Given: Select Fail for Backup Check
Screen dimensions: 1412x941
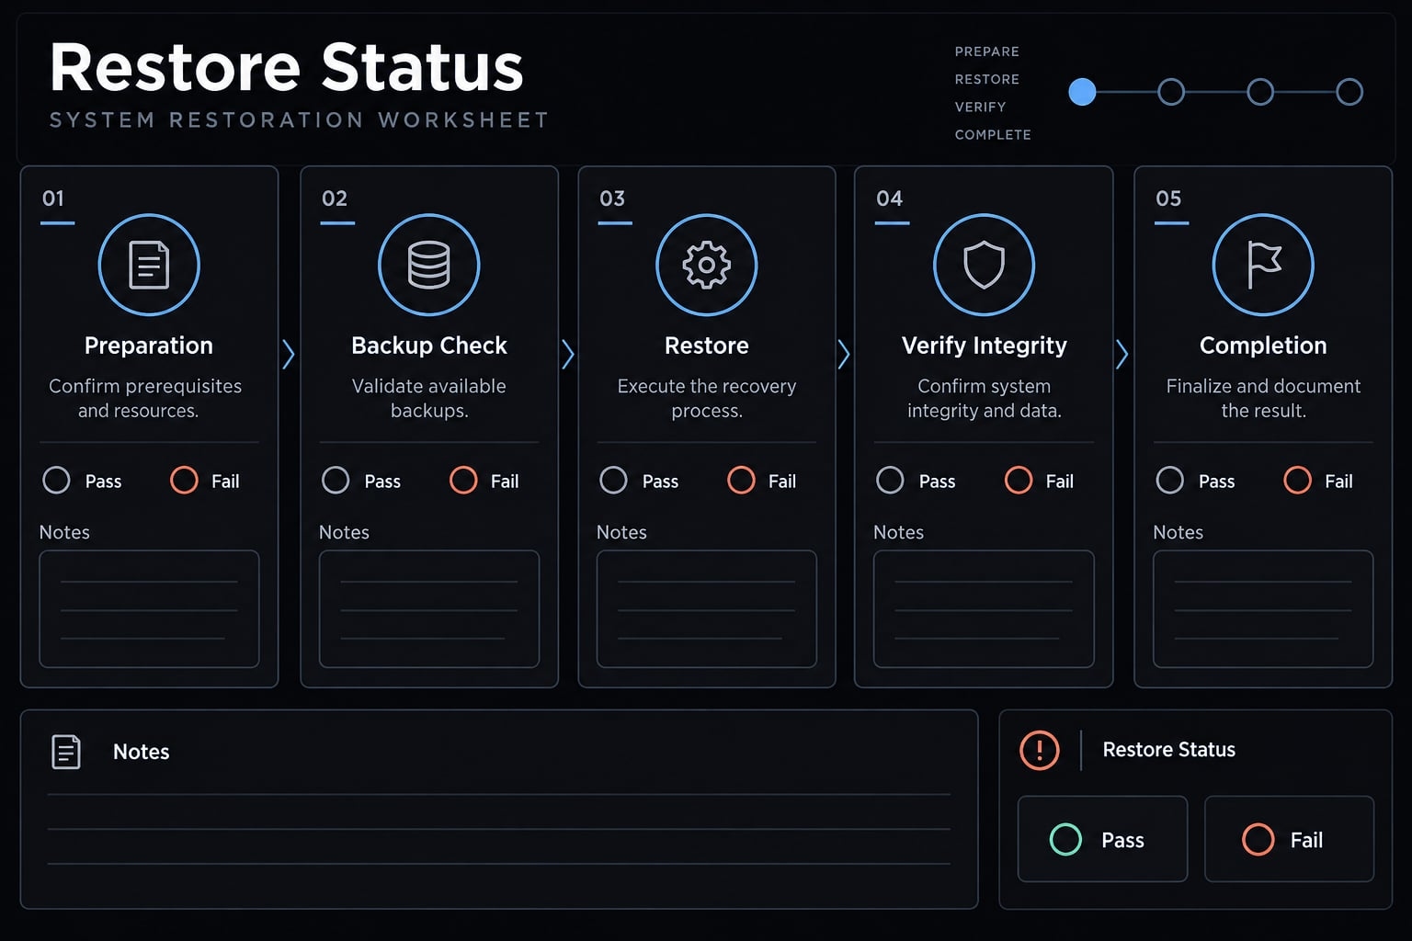Looking at the screenshot, I should (463, 480).
